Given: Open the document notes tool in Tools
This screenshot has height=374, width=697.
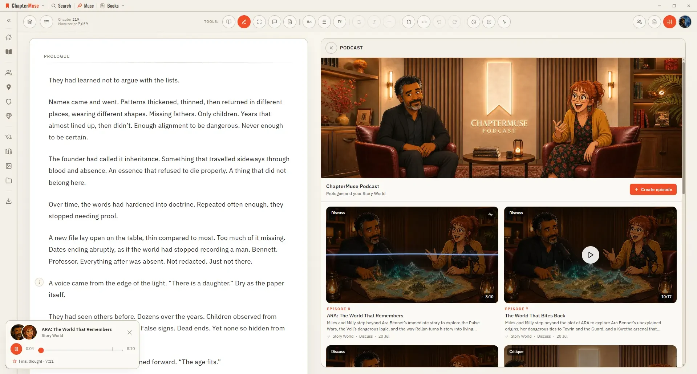Looking at the screenshot, I should tap(290, 22).
